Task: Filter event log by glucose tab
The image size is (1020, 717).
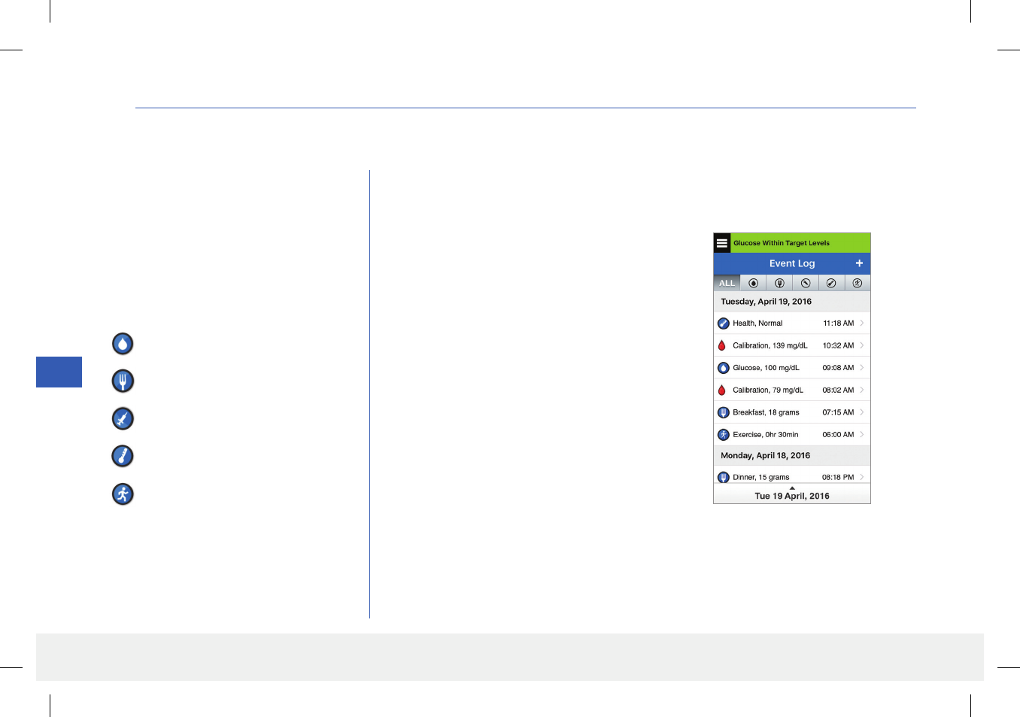Action: (753, 283)
